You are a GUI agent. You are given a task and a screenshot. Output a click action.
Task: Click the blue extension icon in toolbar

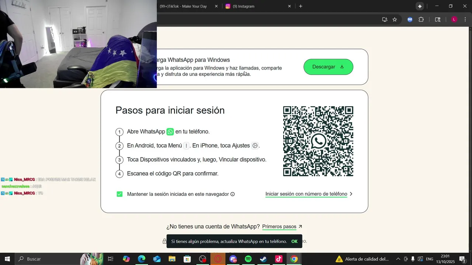[x=410, y=20]
